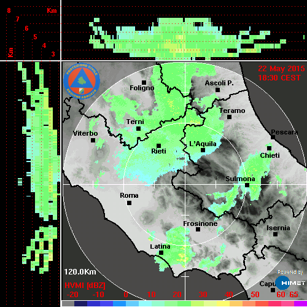Click the magenta end of color scale
Image resolution: width=307 pixels, height=307 pixels.
300,303
